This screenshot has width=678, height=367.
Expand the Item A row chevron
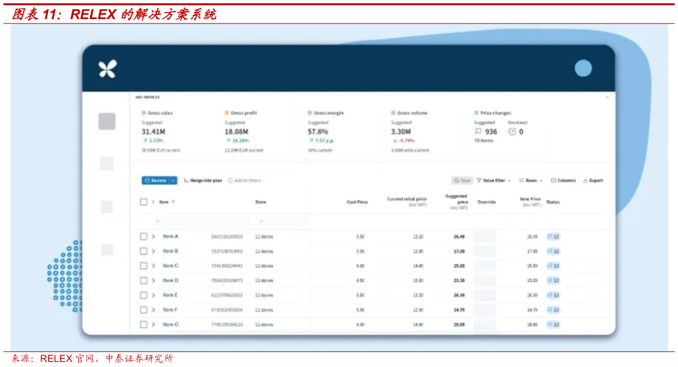[x=153, y=236]
